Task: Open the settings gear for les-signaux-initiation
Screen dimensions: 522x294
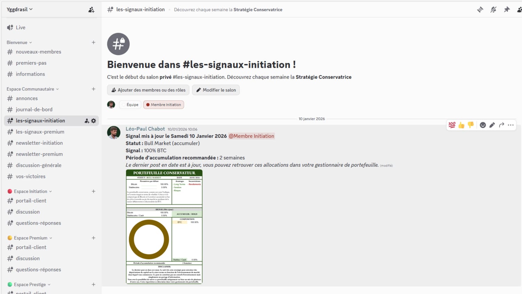Action: (x=94, y=121)
